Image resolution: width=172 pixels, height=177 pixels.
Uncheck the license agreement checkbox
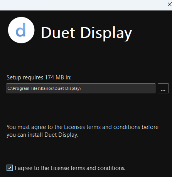click(x=10, y=168)
